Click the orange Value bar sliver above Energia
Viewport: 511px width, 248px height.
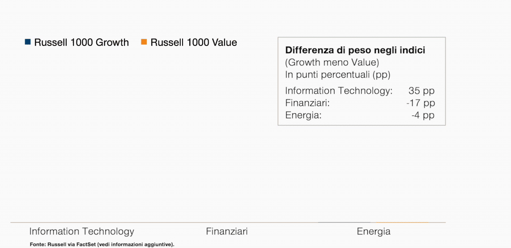pos(403,222)
